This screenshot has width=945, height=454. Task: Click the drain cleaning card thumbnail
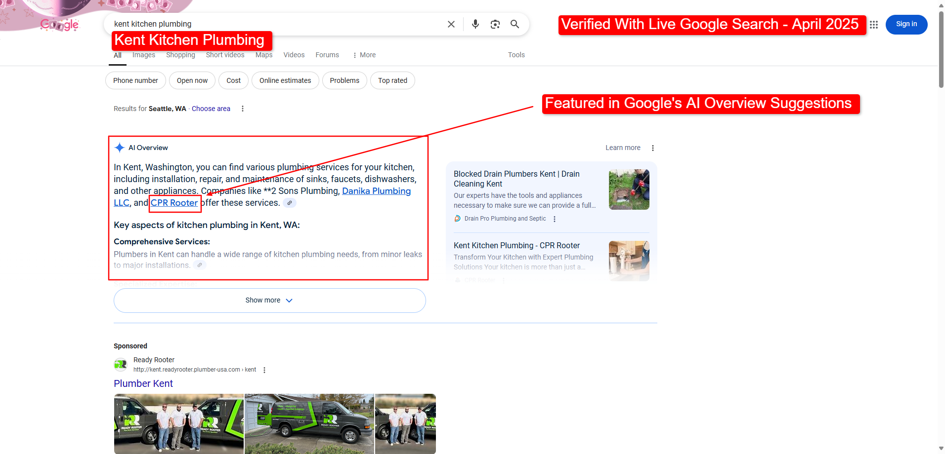pyautogui.click(x=629, y=189)
